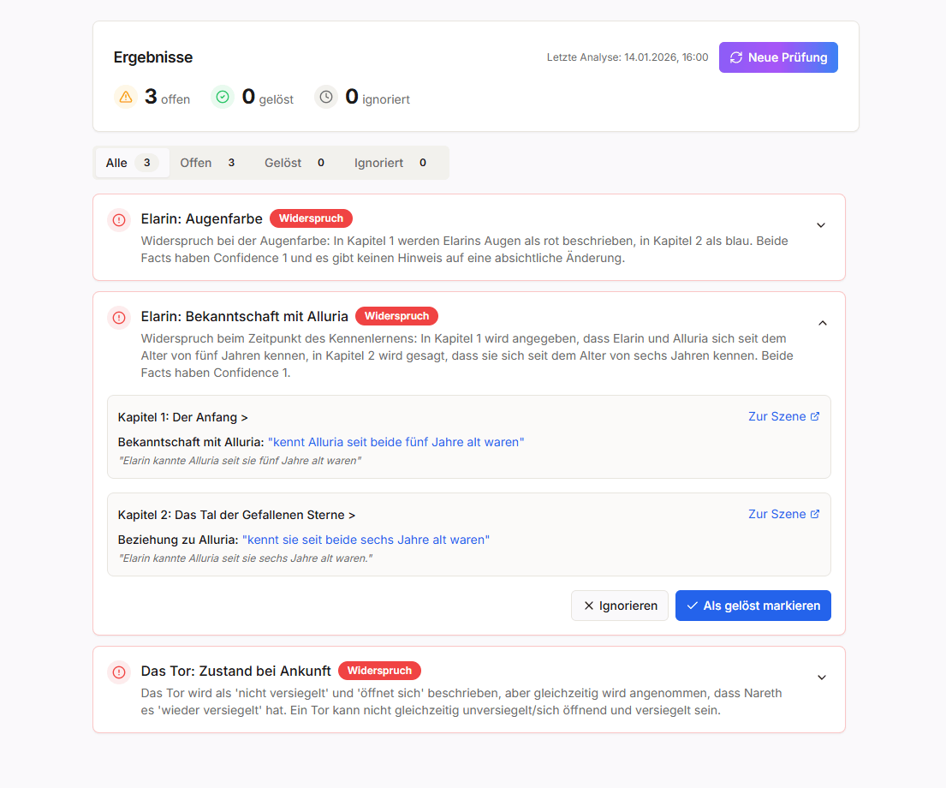
Task: Click the alert icon for Bekanntschaft mit Alluria
Action: (x=119, y=318)
